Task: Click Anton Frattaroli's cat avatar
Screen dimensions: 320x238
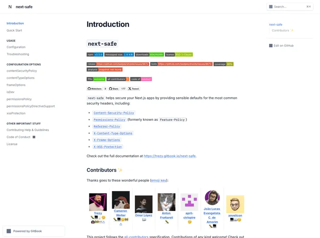Action: (x=167, y=202)
